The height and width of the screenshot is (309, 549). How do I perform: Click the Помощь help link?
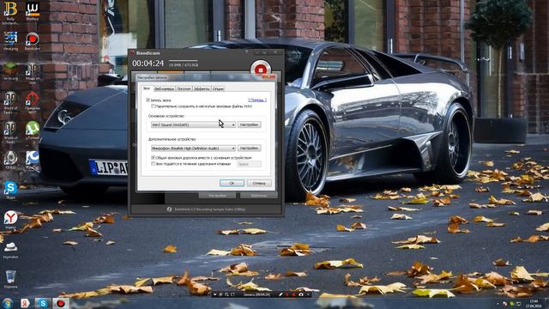pyautogui.click(x=257, y=100)
